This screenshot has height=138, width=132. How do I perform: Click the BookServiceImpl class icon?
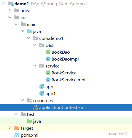(48, 80)
